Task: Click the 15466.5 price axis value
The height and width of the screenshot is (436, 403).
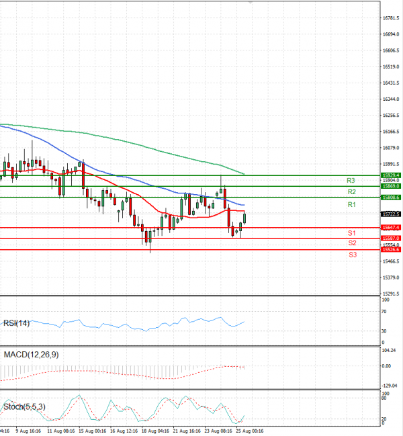Action: click(x=391, y=261)
